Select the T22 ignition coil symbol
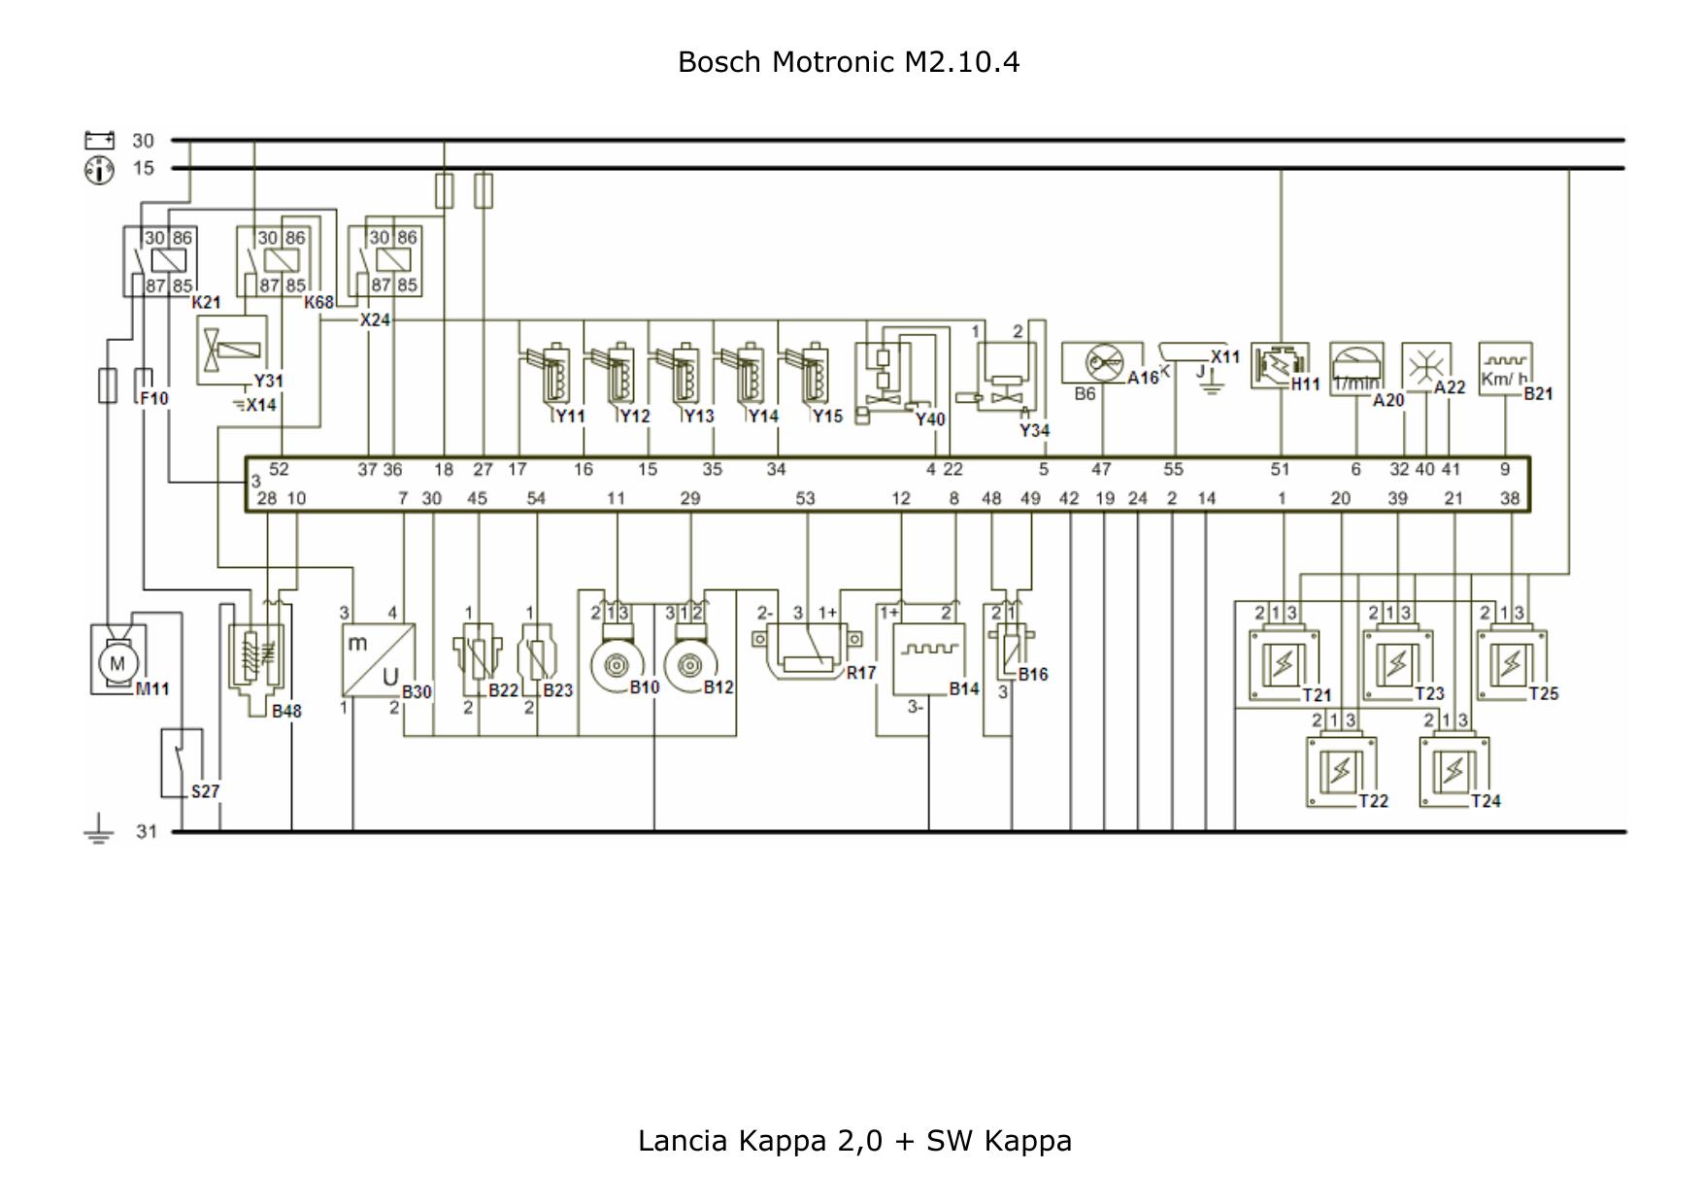 pyautogui.click(x=1341, y=771)
